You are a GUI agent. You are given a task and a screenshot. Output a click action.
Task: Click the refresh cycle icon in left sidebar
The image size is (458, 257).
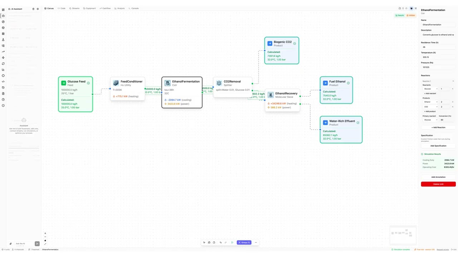click(x=3, y=64)
